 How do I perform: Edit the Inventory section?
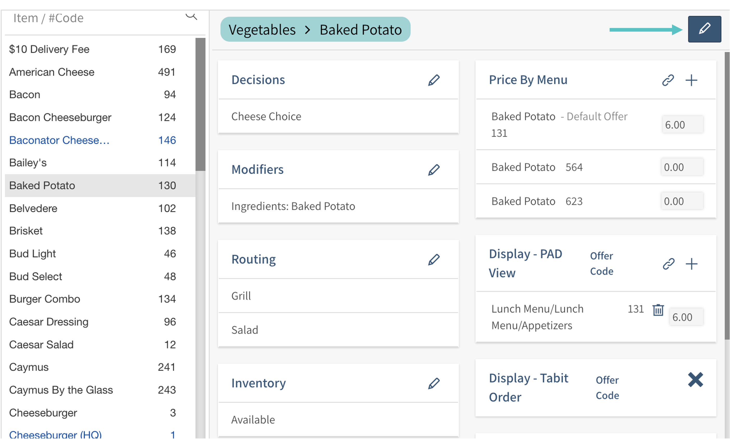433,383
